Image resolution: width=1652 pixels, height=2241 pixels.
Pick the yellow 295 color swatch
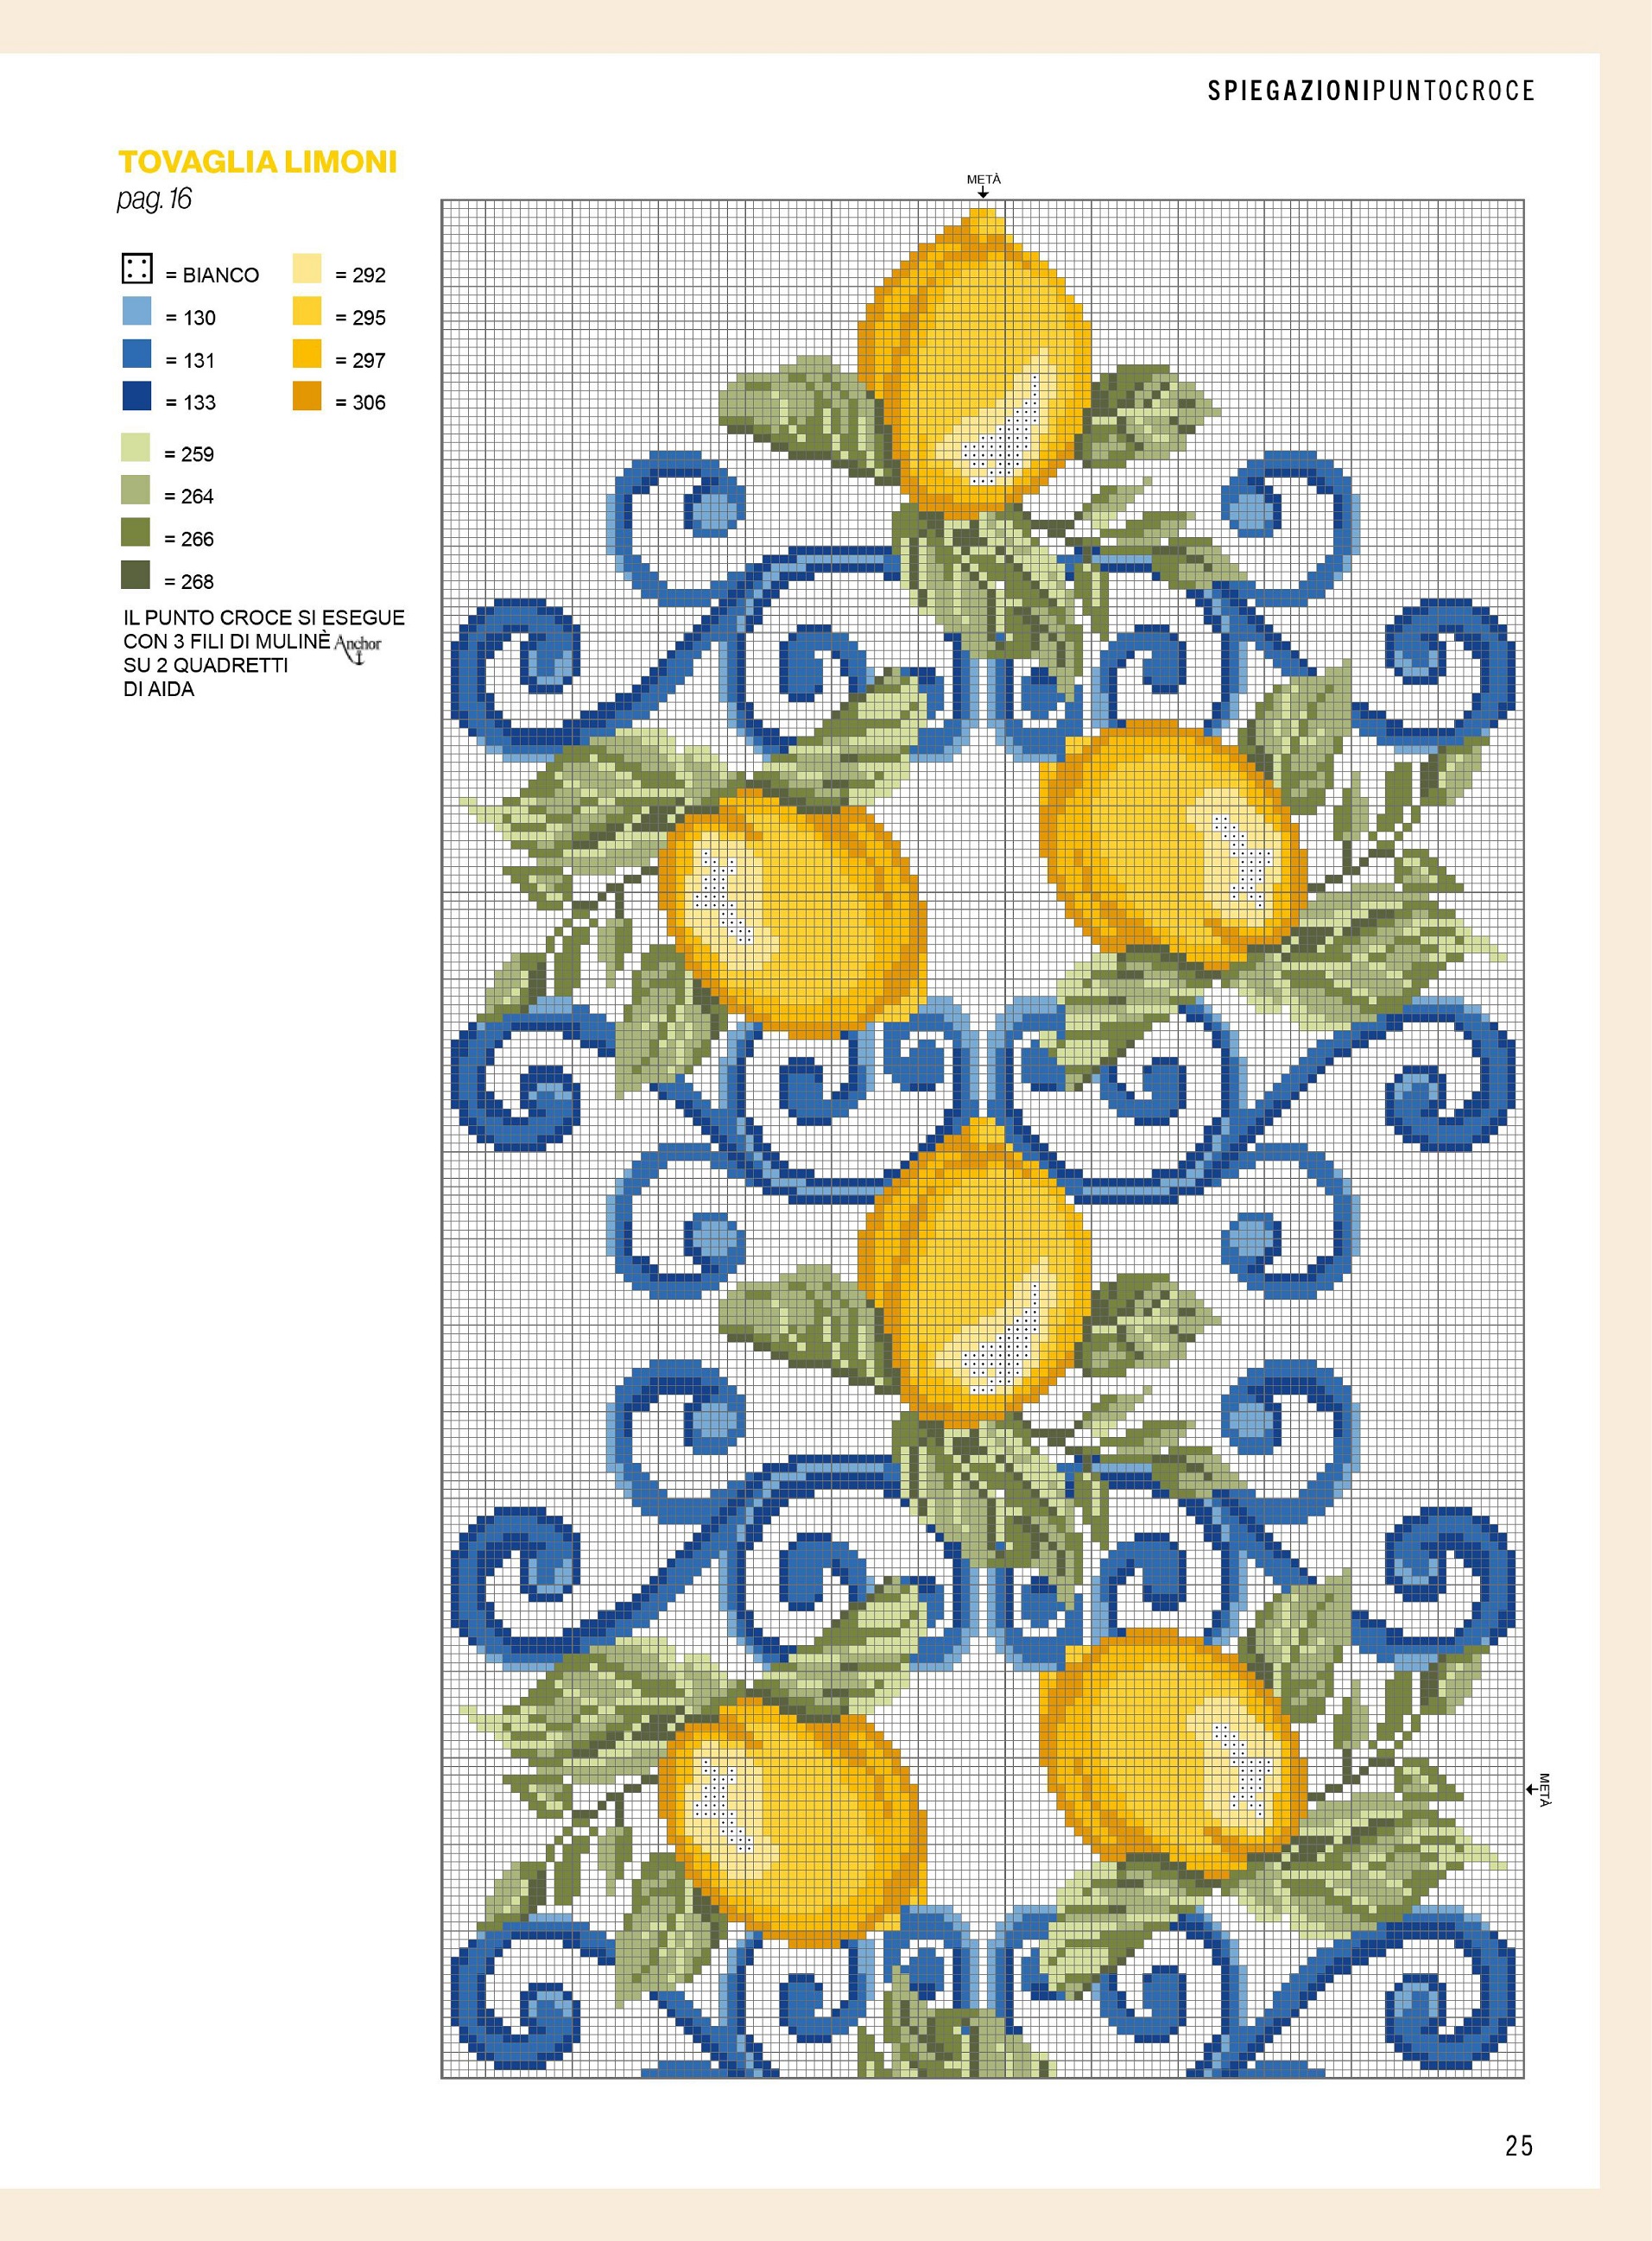307,312
